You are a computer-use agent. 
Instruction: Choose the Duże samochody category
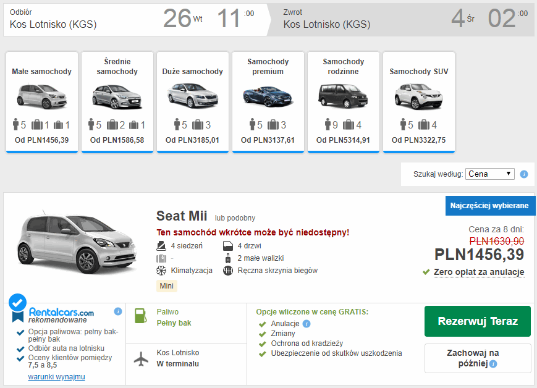click(x=193, y=102)
